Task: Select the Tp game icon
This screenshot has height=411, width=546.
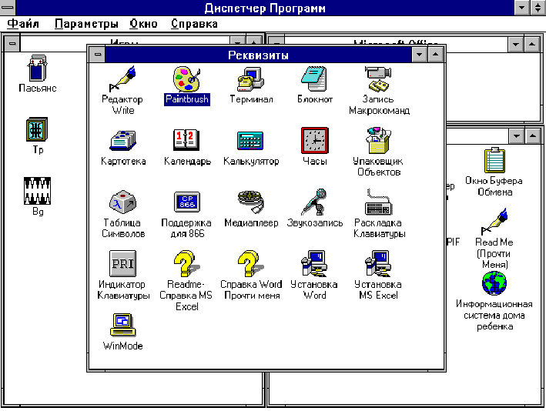Action: [37, 129]
